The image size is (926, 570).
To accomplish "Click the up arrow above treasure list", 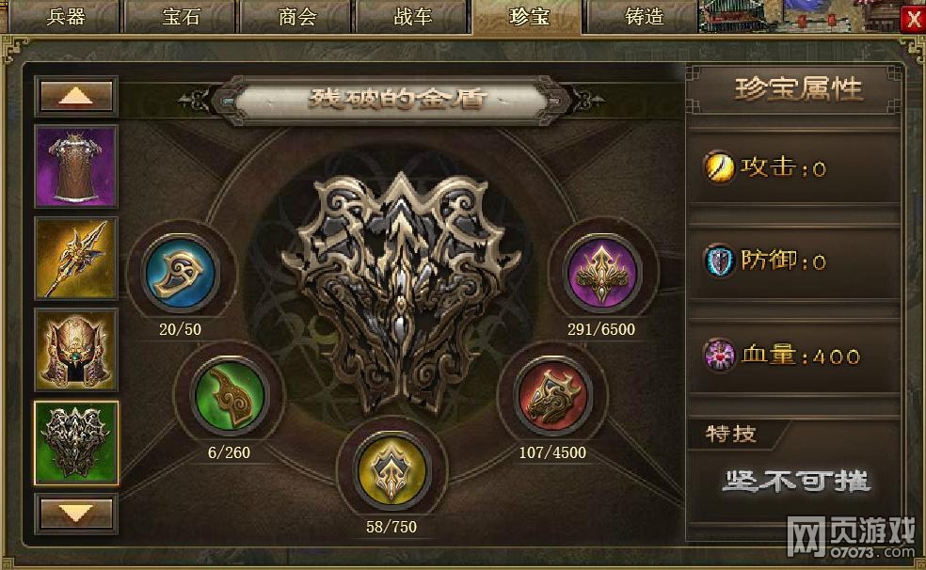I will click(x=76, y=96).
